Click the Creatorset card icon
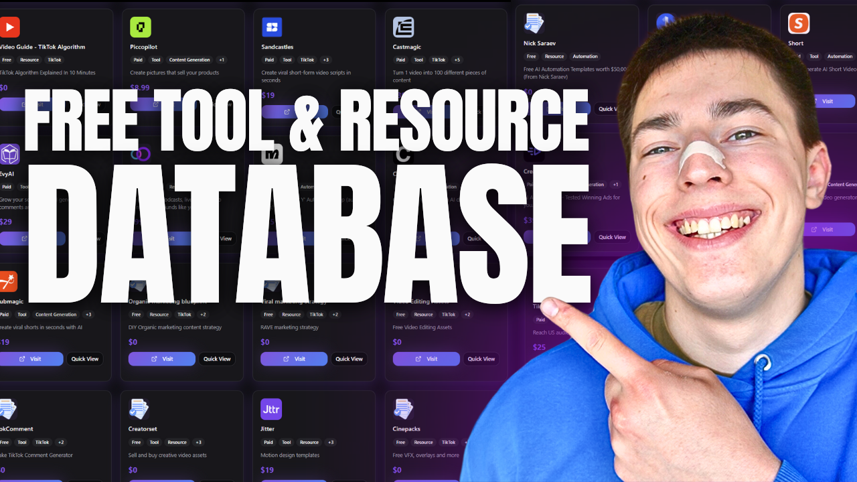The width and height of the screenshot is (857, 482). coord(139,409)
